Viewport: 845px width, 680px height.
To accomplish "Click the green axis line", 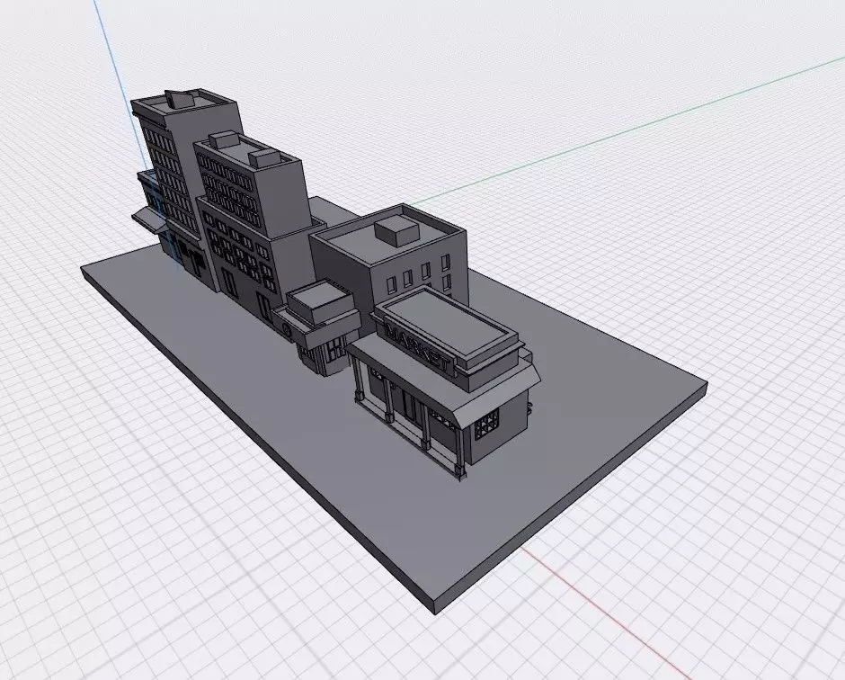I will tap(627, 130).
